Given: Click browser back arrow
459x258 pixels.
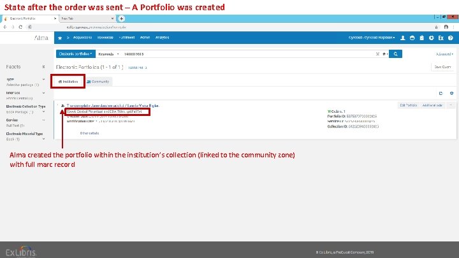Looking at the screenshot, I should [5, 27].
